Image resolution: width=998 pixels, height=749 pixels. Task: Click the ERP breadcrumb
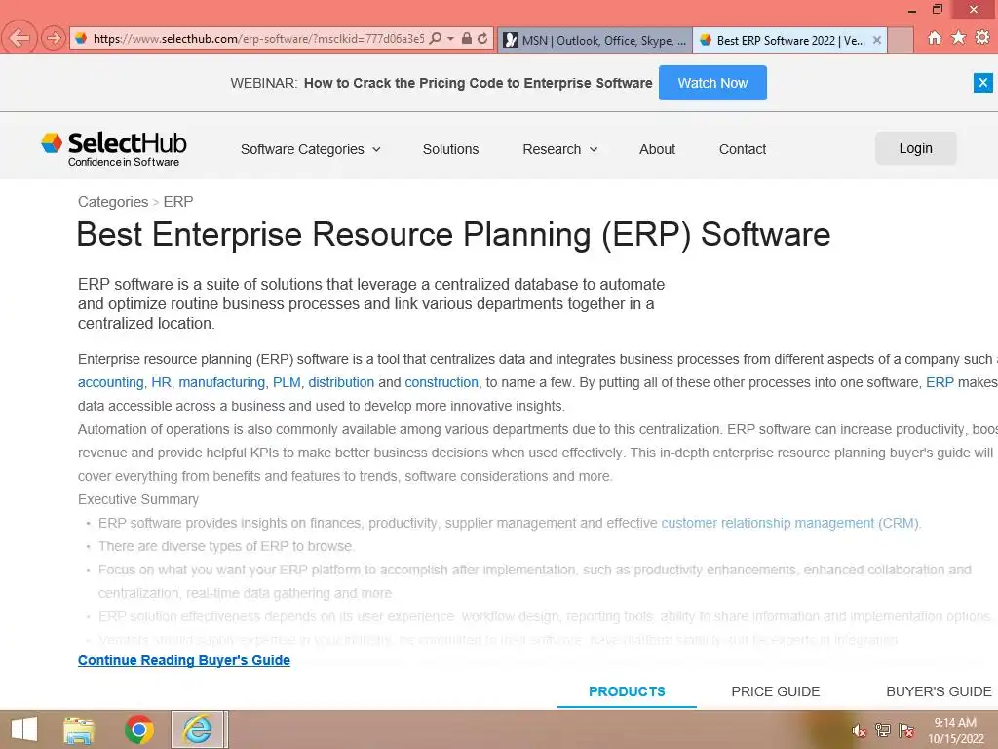point(178,201)
